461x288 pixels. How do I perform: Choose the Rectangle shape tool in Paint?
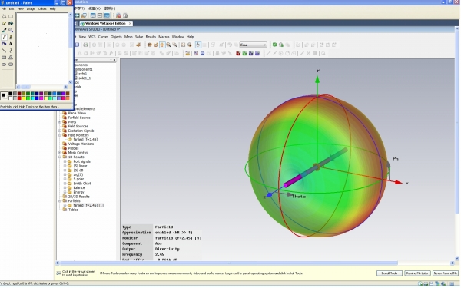4,58
